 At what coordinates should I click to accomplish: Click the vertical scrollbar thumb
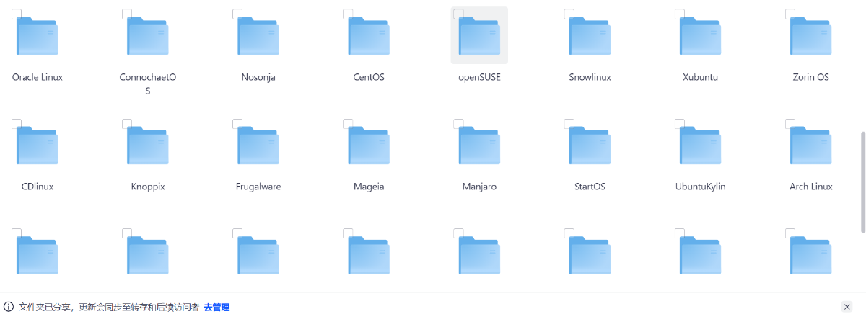863,182
